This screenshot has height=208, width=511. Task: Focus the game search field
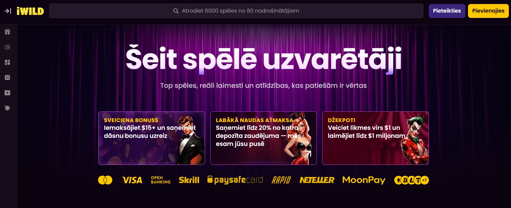[236, 11]
